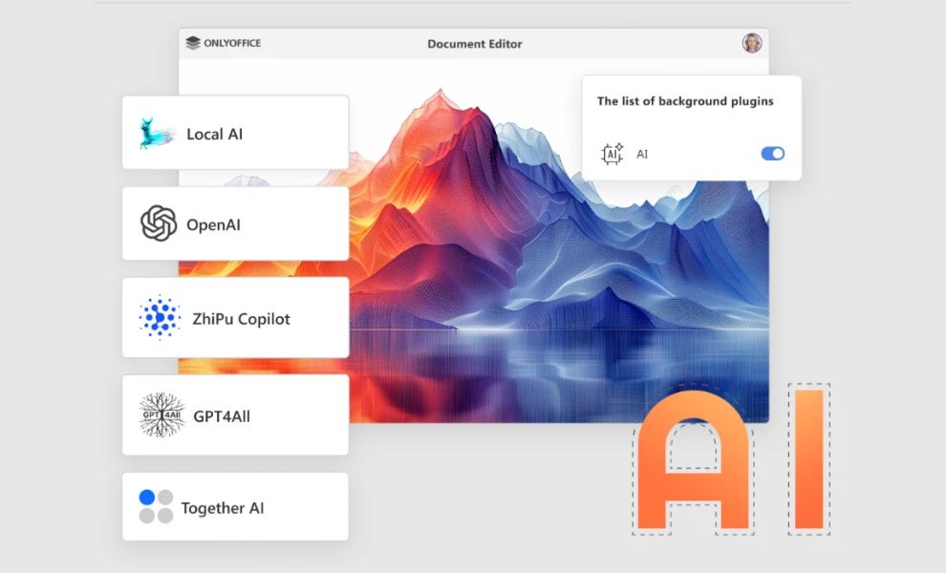Toggle the AI background plugin switch
Image resolution: width=946 pixels, height=573 pixels.
point(772,154)
